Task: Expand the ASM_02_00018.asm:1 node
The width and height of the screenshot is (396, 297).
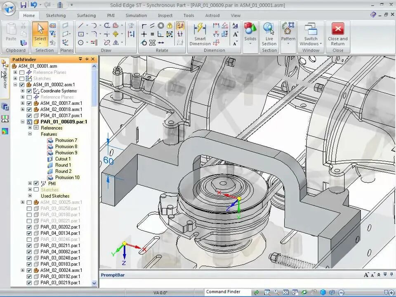Action: pyautogui.click(x=22, y=109)
